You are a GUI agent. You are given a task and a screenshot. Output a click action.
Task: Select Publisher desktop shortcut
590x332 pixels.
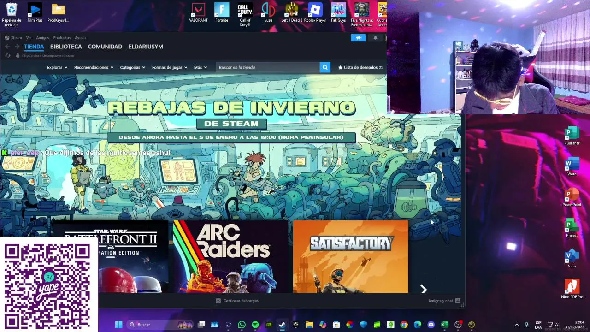tap(572, 136)
